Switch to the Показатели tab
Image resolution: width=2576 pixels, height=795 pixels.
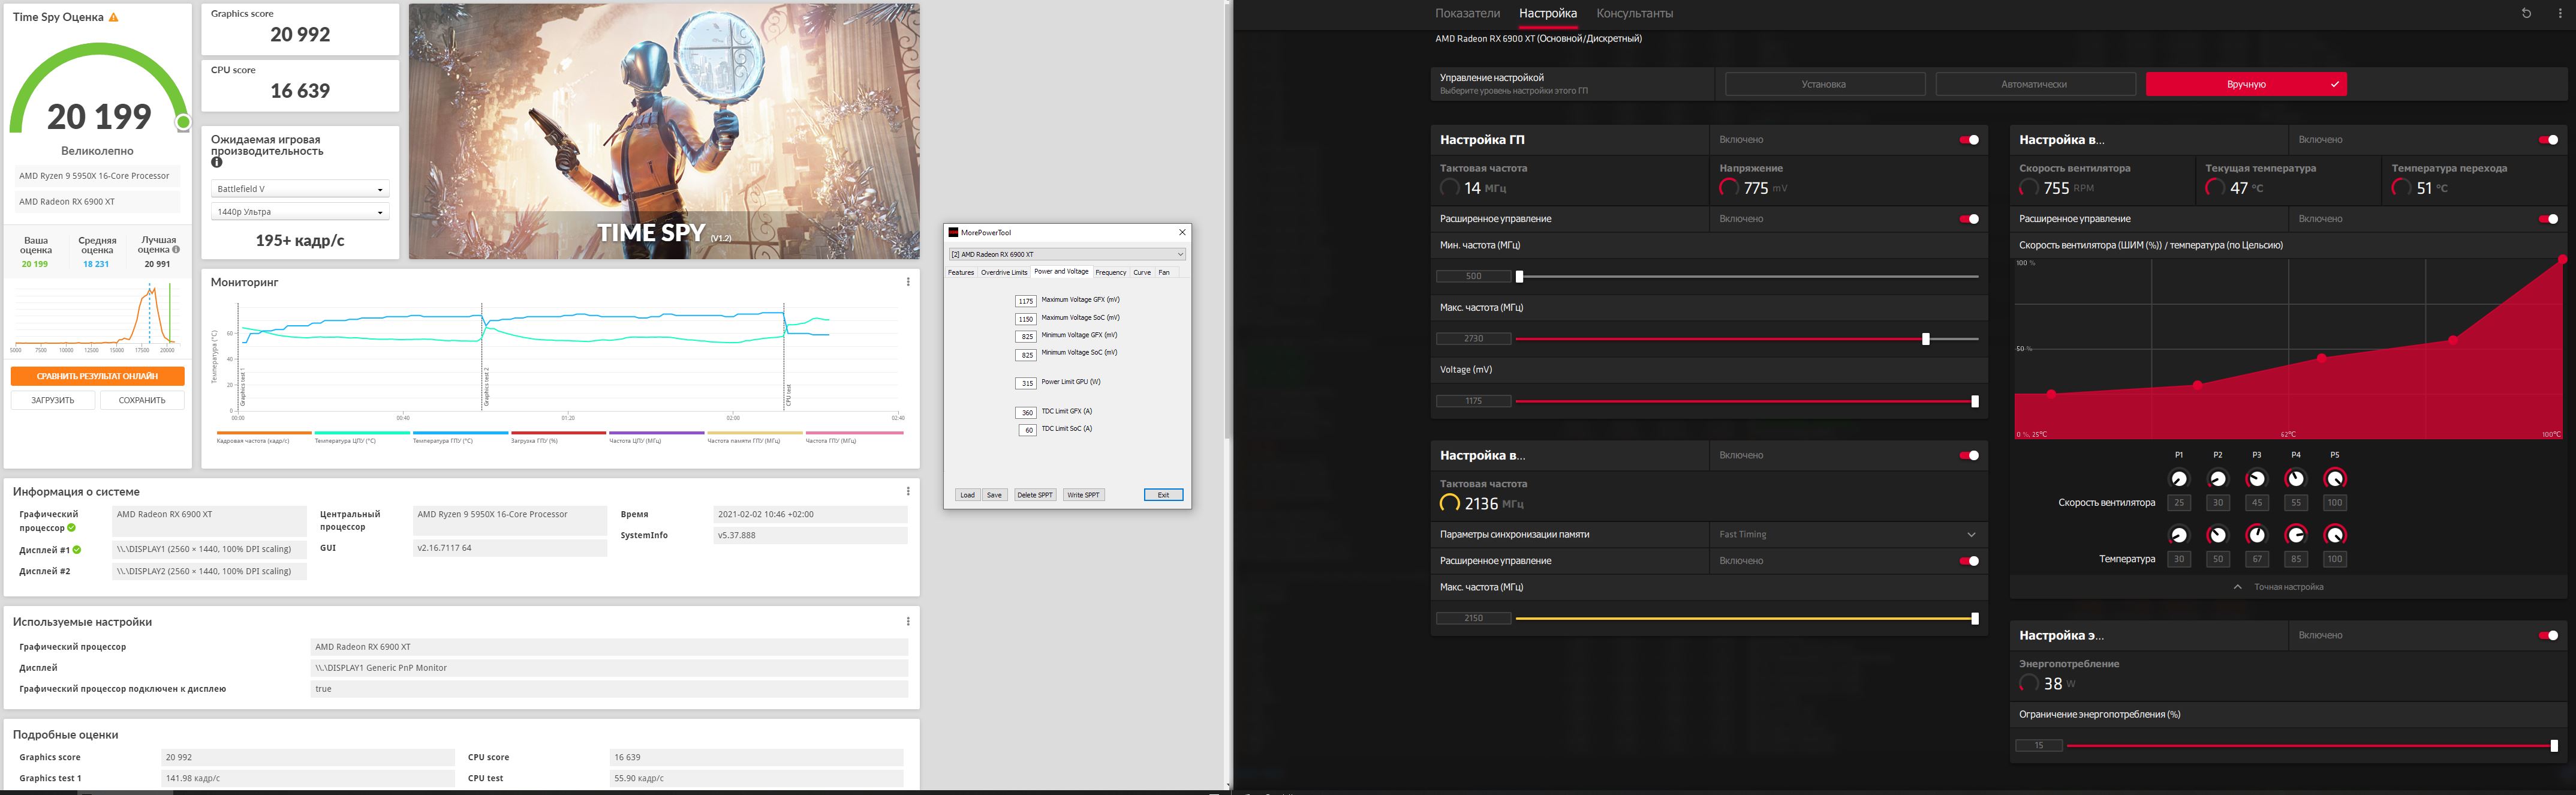[x=1467, y=14]
